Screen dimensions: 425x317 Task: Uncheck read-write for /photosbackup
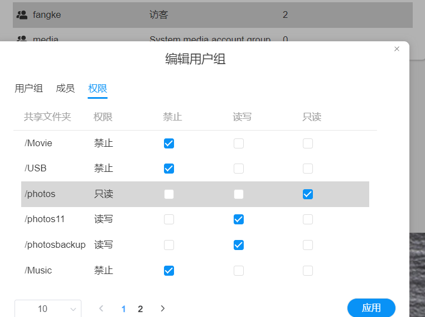[239, 245]
